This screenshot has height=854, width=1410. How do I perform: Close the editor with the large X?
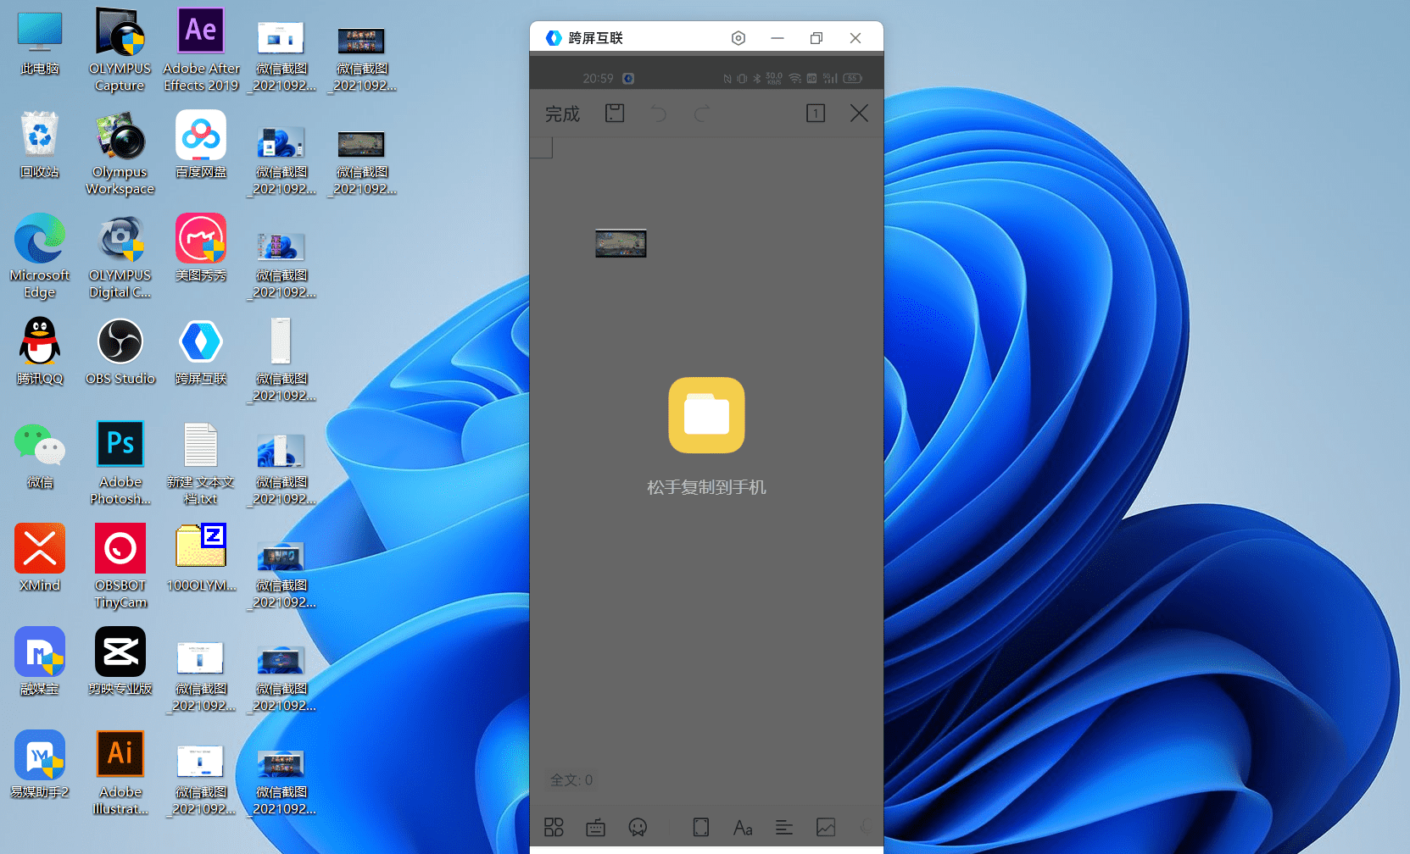859,114
